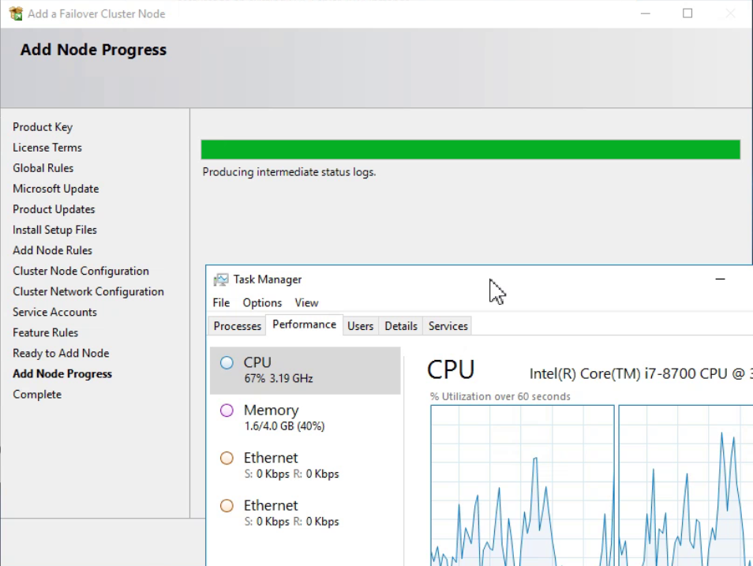Screen dimensions: 753x566
Task: Minimize the Task Manager window
Action: click(720, 279)
